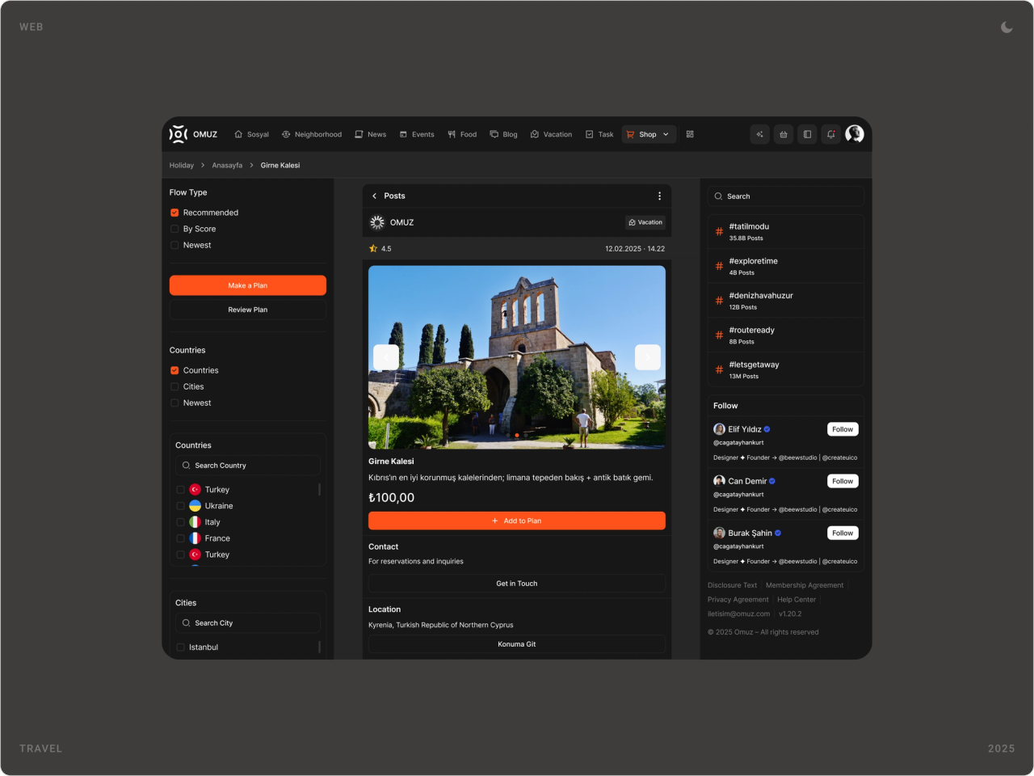1034x776 pixels.
Task: Open the shopping basket icon
Action: [784, 134]
